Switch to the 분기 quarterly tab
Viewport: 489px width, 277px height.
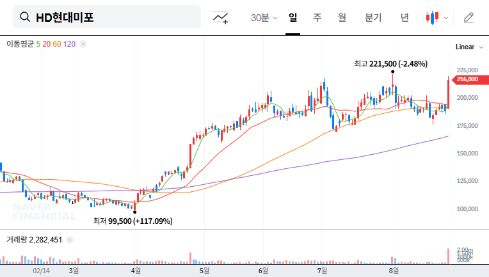click(x=373, y=18)
